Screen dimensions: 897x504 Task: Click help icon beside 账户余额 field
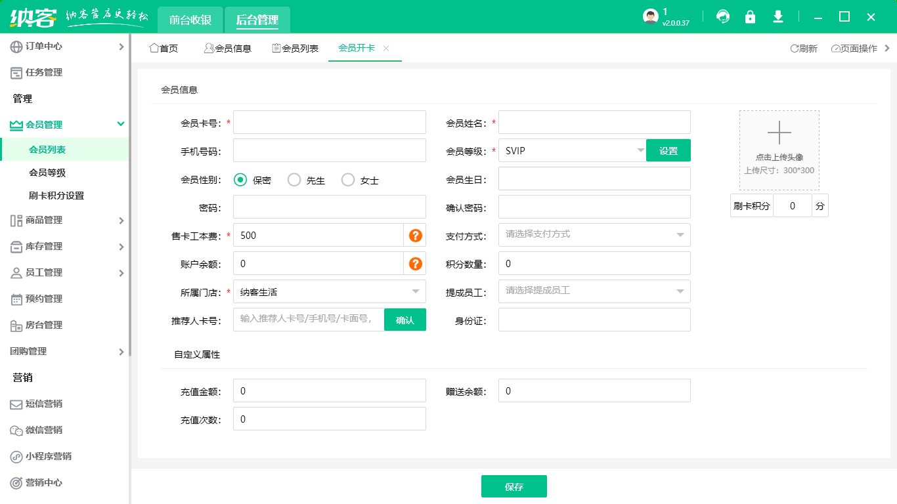coord(415,264)
